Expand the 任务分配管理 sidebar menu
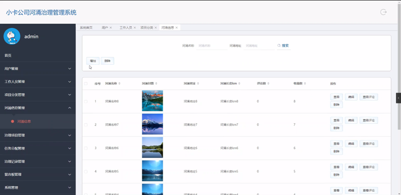 38,148
